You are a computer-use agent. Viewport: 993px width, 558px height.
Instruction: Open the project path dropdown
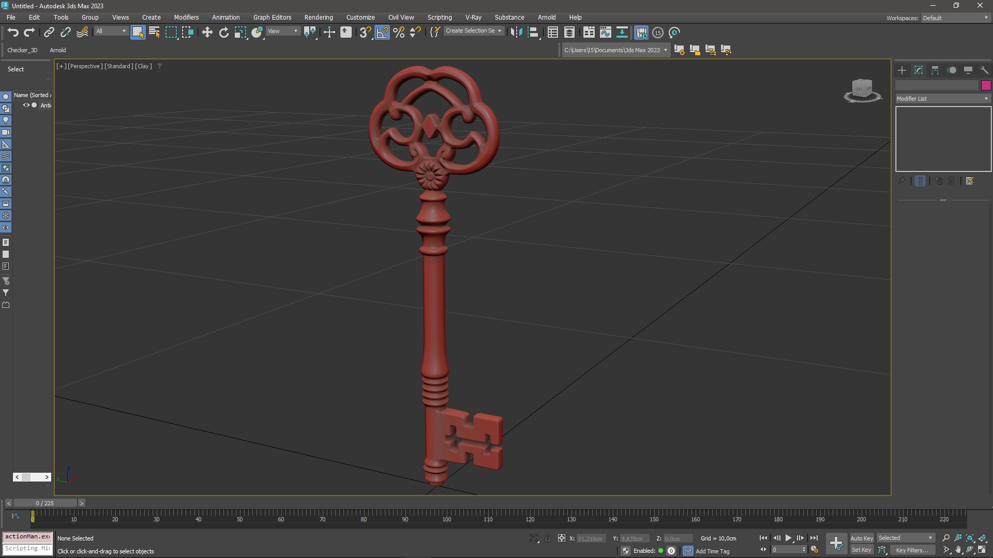coord(616,50)
